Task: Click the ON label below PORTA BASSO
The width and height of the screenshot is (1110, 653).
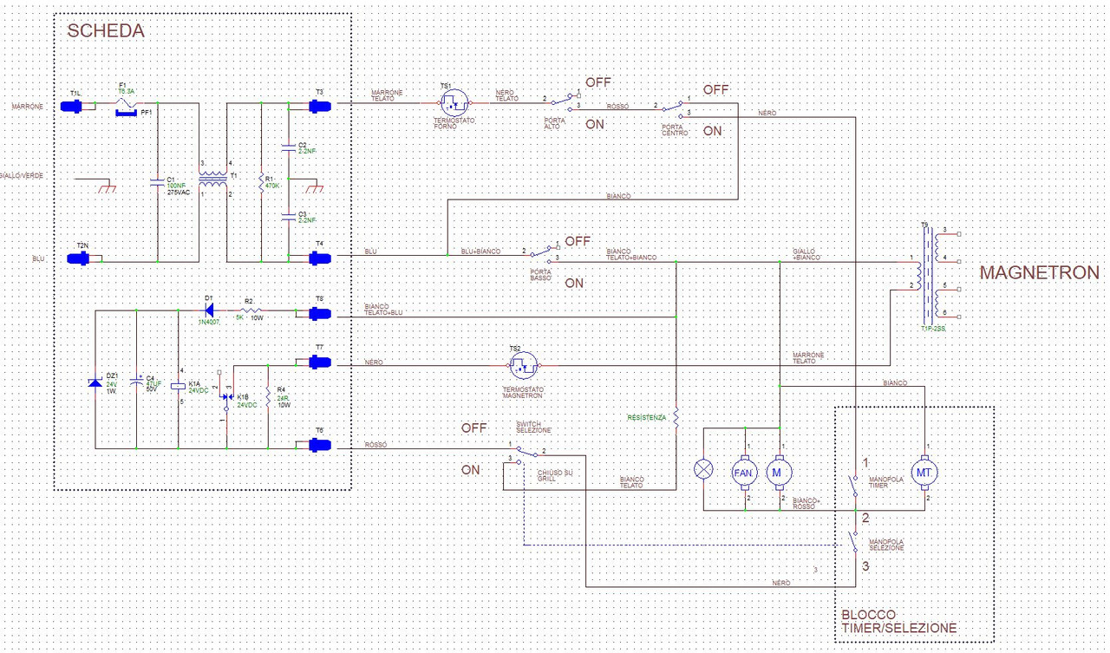Action: (574, 283)
